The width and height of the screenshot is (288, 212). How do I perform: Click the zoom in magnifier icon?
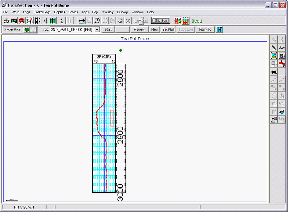97,21
